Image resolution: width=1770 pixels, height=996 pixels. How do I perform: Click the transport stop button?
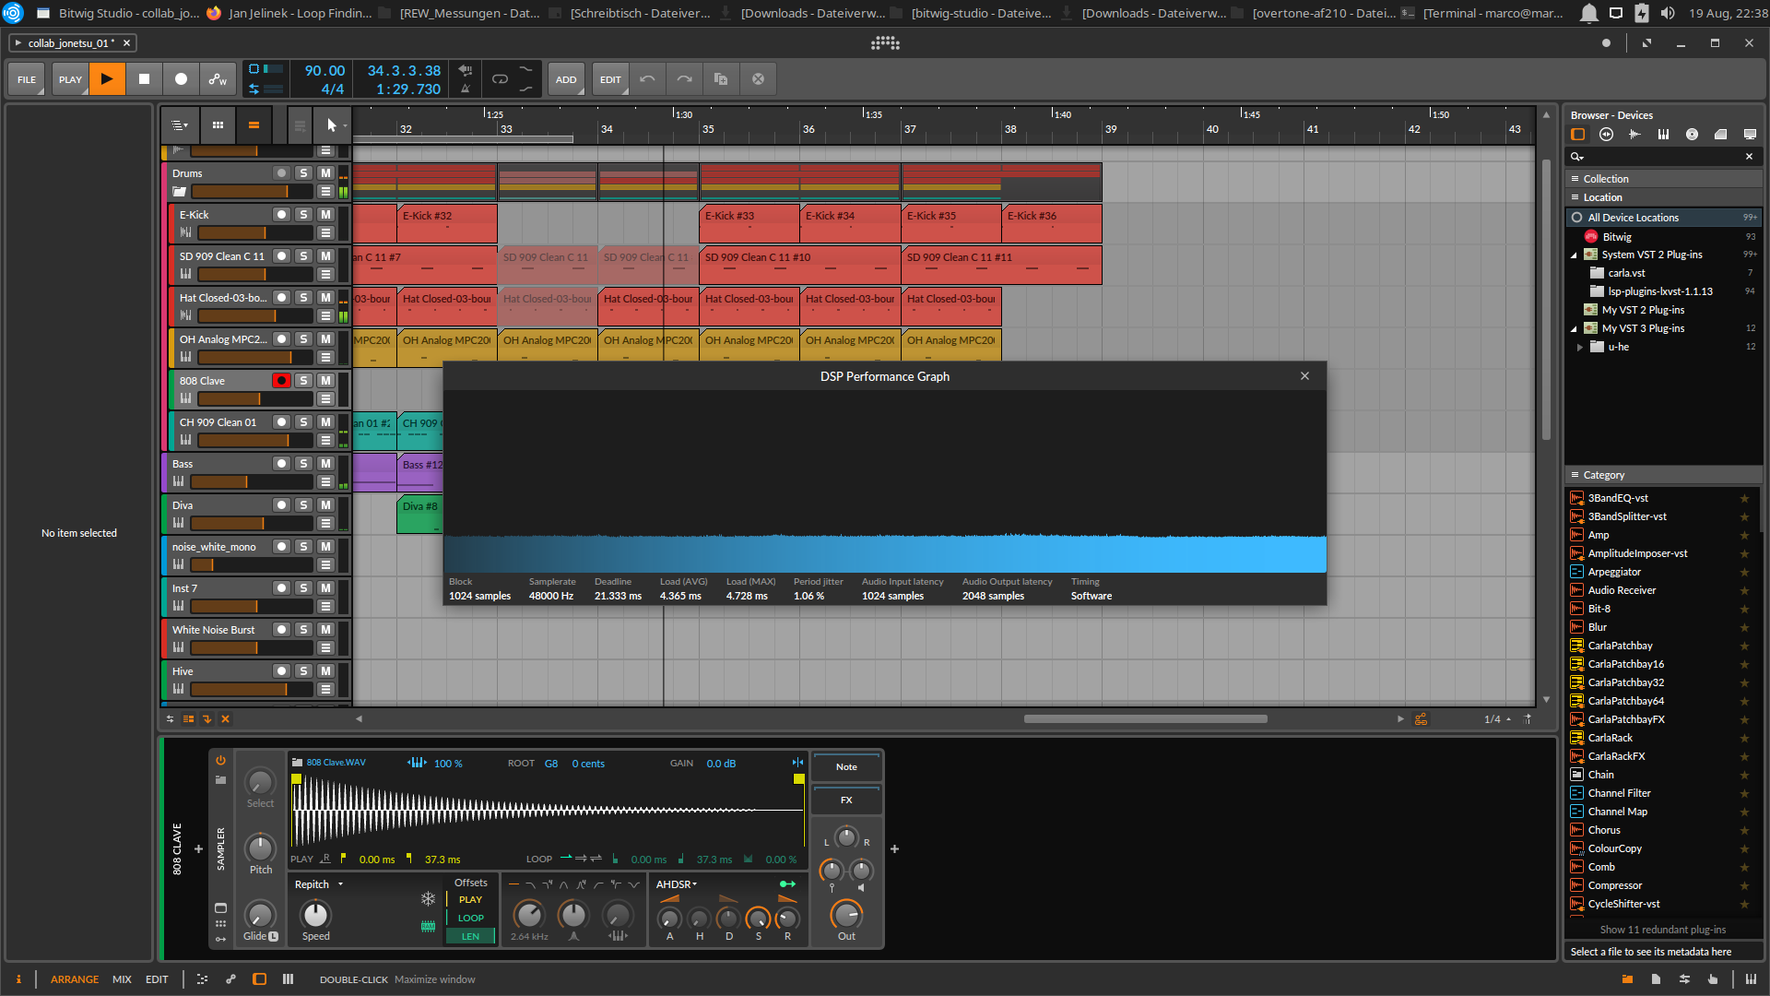(x=144, y=79)
